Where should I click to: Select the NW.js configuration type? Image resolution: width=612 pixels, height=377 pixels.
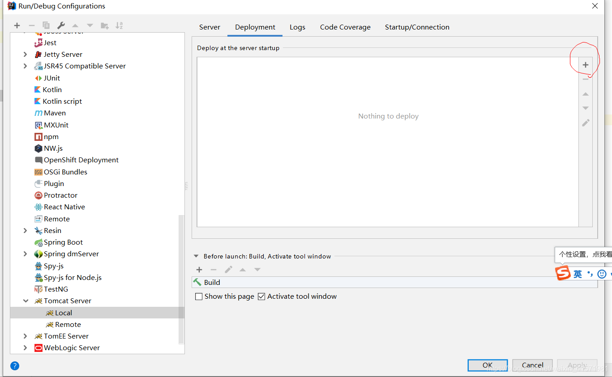point(48,148)
